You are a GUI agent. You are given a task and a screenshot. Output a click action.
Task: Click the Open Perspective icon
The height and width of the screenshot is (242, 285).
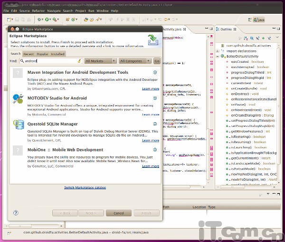(x=250, y=19)
